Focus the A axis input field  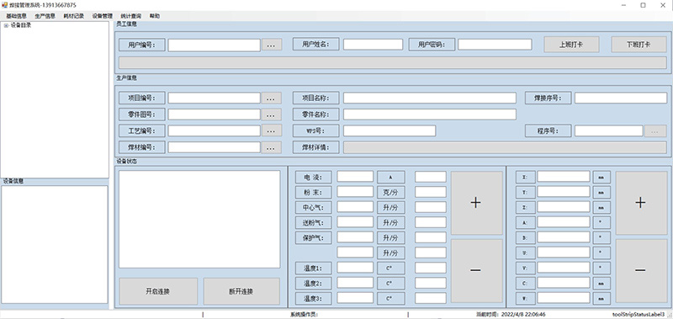(564, 222)
